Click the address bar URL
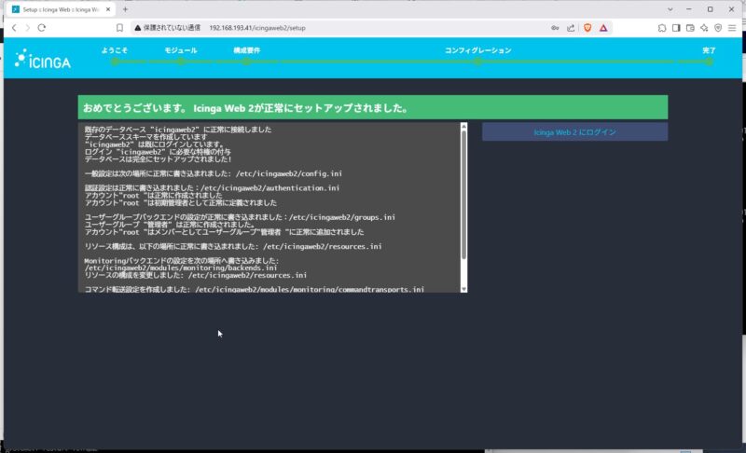This screenshot has height=453, width=746. 257,28
